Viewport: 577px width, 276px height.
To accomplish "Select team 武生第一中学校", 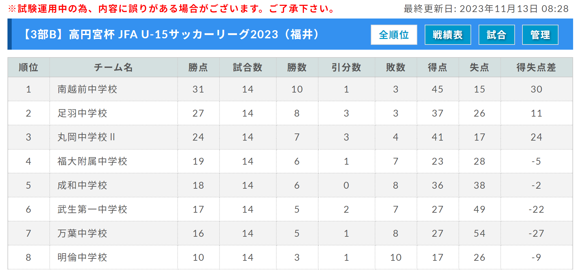I will 92,209.
